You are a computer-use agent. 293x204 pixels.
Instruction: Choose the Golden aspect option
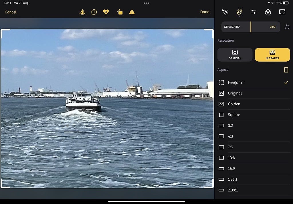click(254, 104)
